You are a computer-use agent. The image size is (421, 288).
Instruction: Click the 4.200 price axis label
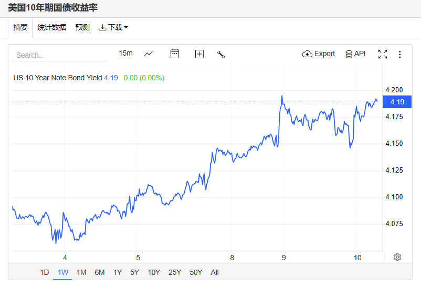(x=394, y=90)
